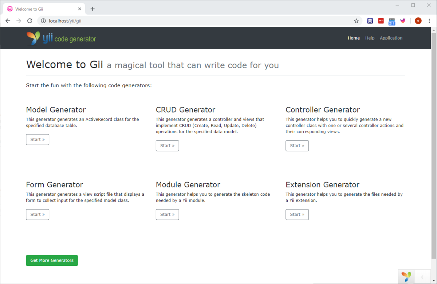Start the Controller Generator
The width and height of the screenshot is (437, 284).
coord(297,146)
